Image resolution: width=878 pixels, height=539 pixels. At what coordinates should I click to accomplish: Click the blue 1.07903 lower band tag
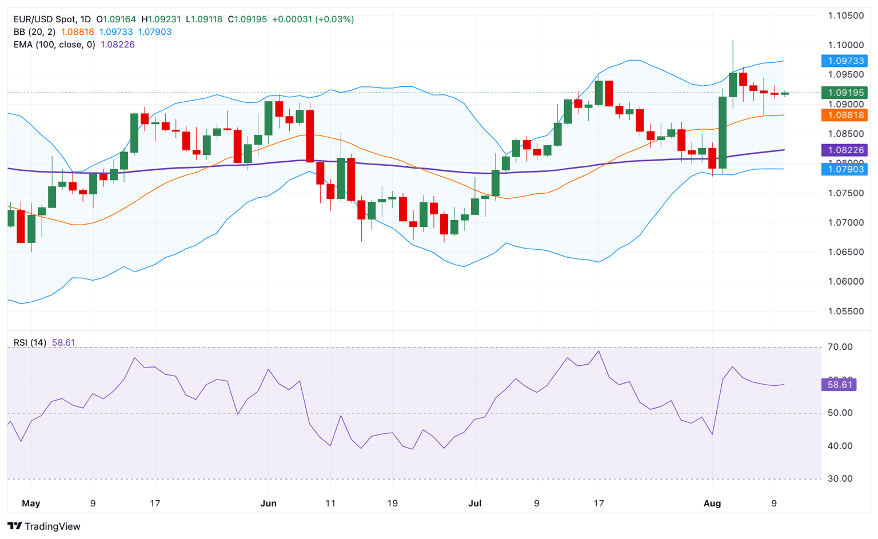pyautogui.click(x=844, y=169)
